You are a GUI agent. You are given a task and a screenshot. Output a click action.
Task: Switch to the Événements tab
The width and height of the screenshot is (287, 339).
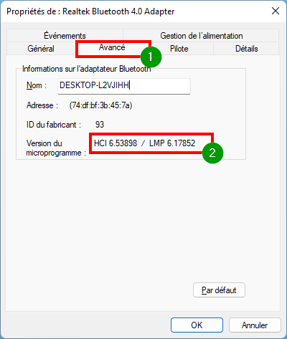[x=65, y=36]
